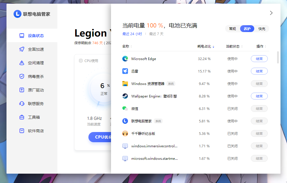Switch to 最近 7 天 view
Image resolution: width=287 pixels, height=183 pixels.
click(156, 34)
